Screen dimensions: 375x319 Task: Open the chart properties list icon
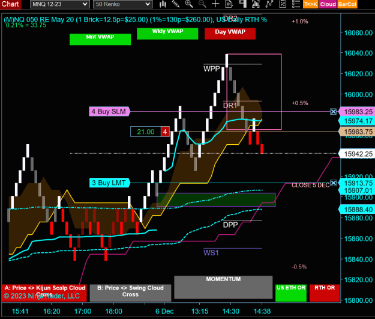[x=296, y=4]
